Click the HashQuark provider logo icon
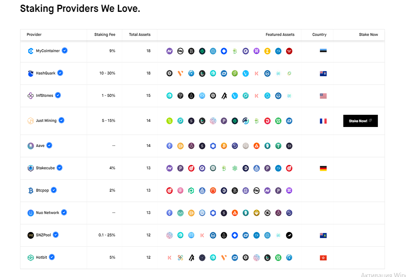This screenshot has height=277, width=406. coord(31,73)
